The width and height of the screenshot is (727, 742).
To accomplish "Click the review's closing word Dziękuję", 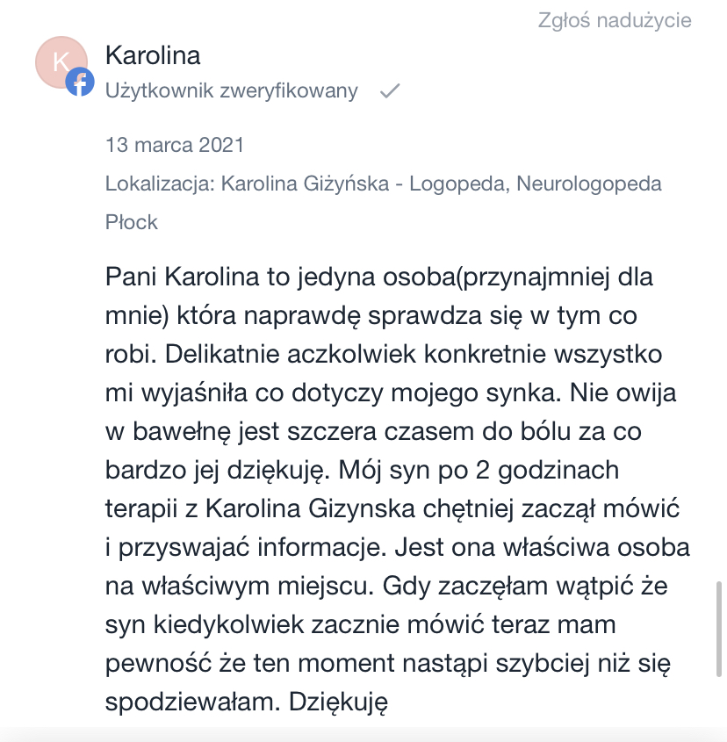I will [338, 702].
